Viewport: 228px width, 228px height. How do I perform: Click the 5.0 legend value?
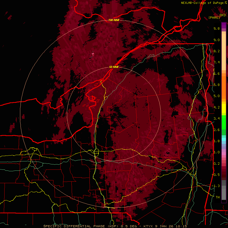[217, 96]
